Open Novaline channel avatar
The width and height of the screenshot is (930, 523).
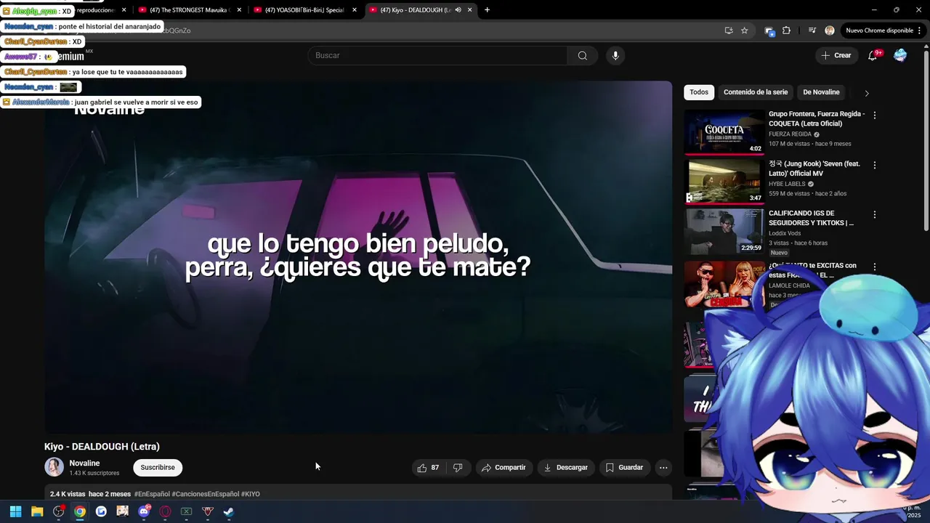pyautogui.click(x=54, y=467)
